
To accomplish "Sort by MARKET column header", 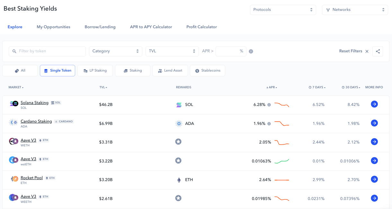I will point(16,87).
